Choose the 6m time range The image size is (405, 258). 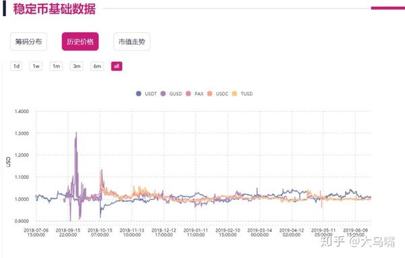[x=97, y=66]
